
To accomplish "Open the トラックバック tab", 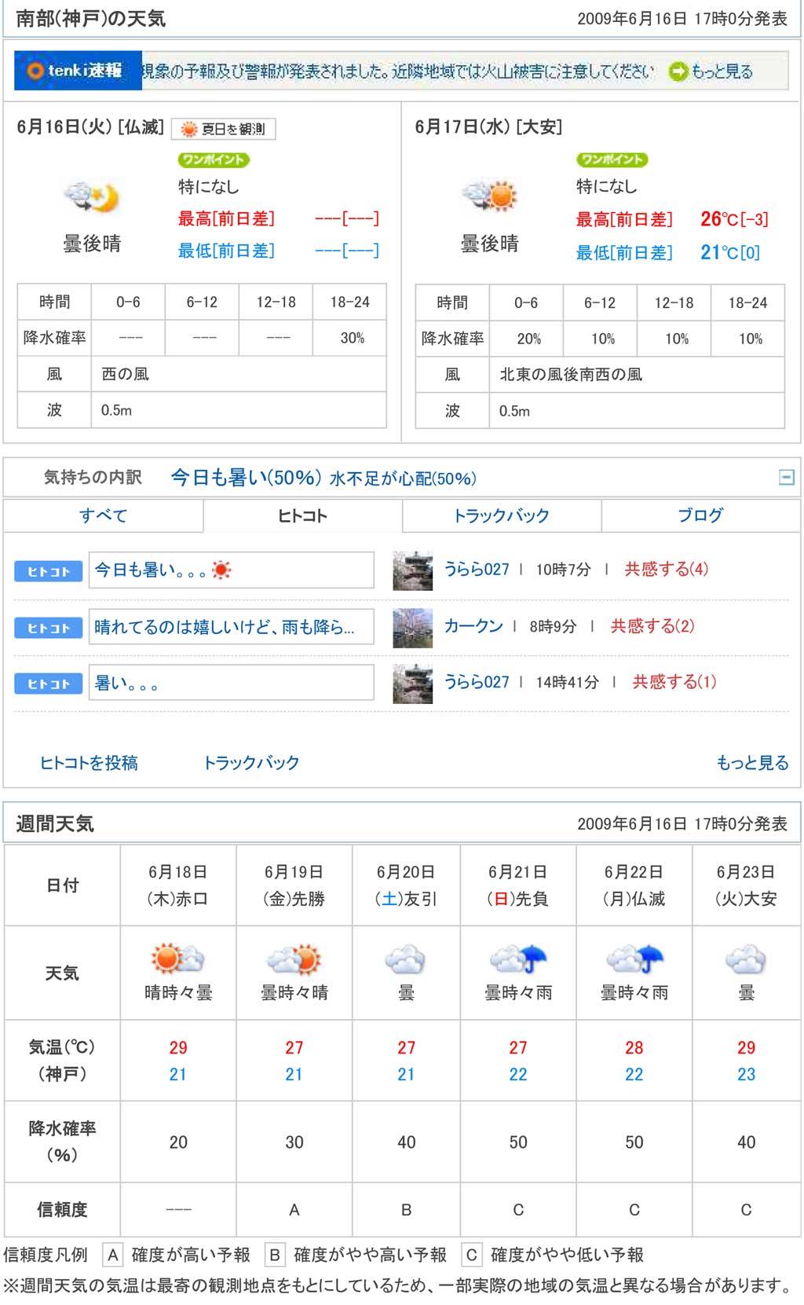I will point(501,515).
